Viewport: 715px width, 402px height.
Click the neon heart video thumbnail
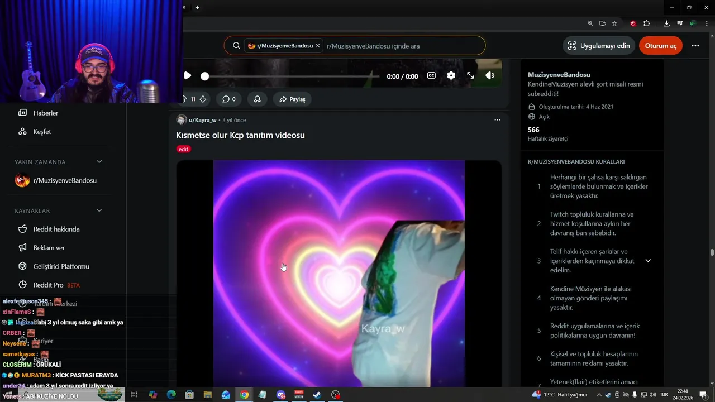pyautogui.click(x=339, y=274)
